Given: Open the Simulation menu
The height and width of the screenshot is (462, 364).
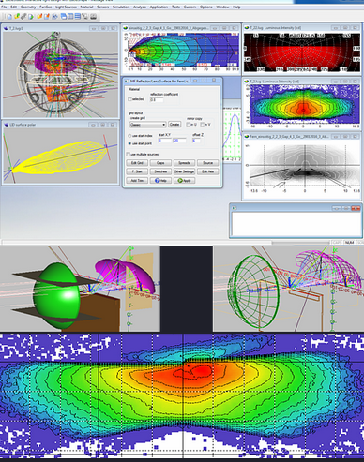Looking at the screenshot, I should click(x=121, y=7).
